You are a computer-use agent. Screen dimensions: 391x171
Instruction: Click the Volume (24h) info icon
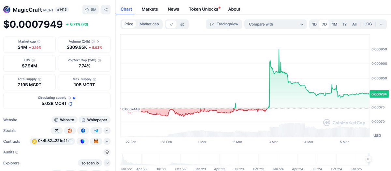93,42
